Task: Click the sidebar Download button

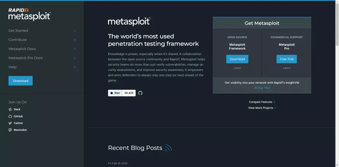Action: click(21, 81)
